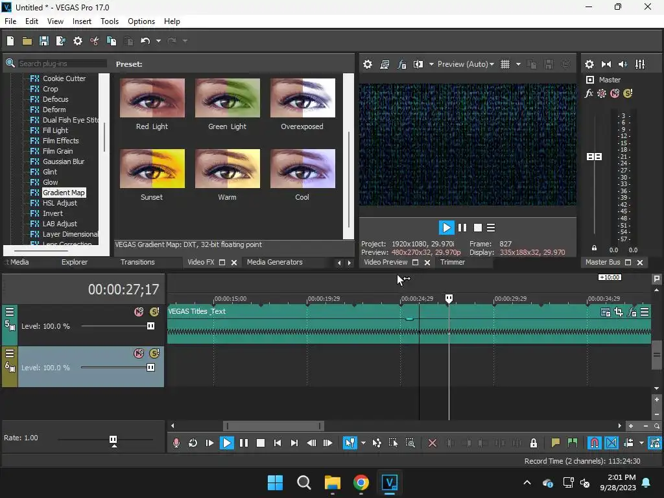
Task: Open the Undo history dropdown arrow
Action: (x=158, y=41)
